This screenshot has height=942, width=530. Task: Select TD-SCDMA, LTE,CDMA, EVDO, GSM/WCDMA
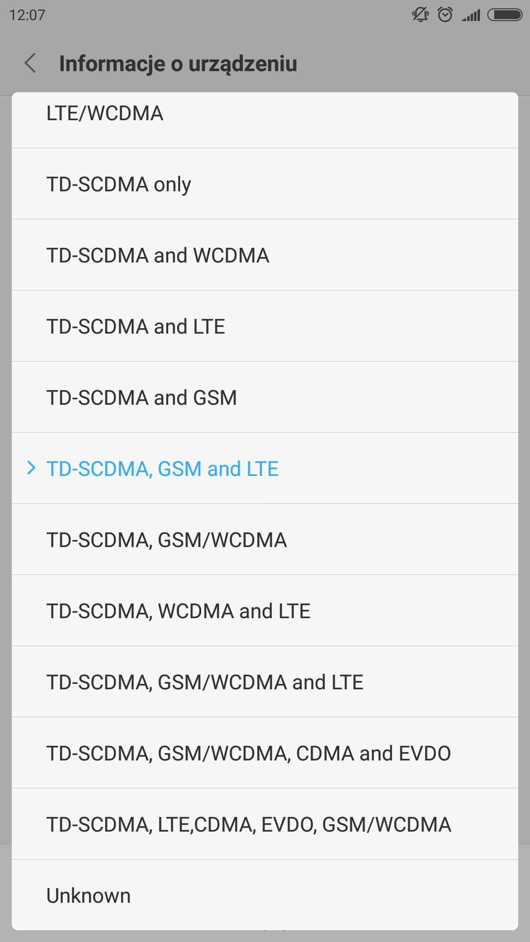point(249,825)
